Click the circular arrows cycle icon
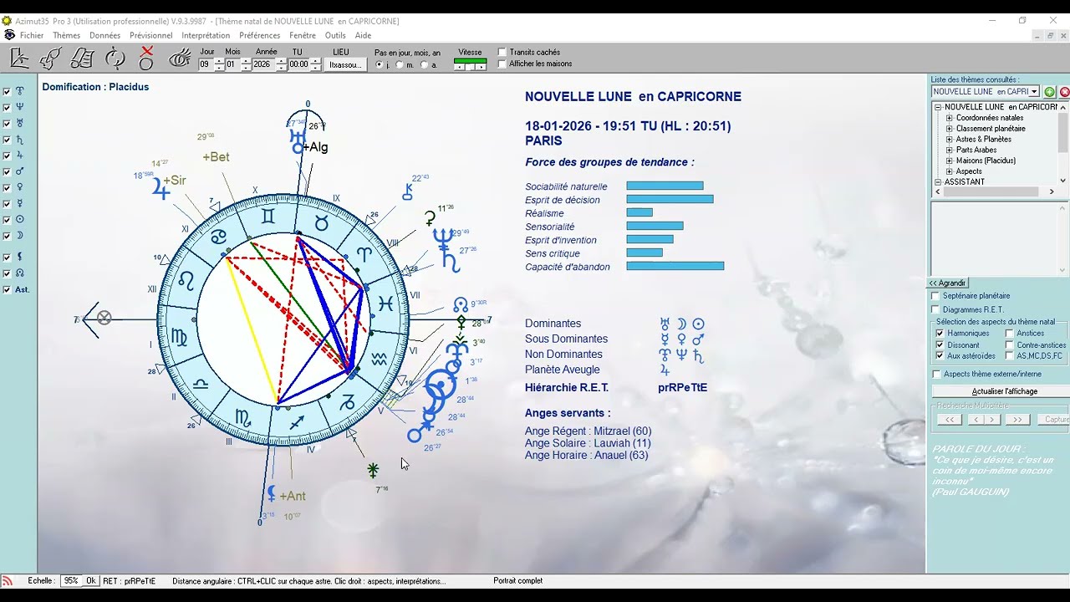The image size is (1070, 602). pos(115,58)
